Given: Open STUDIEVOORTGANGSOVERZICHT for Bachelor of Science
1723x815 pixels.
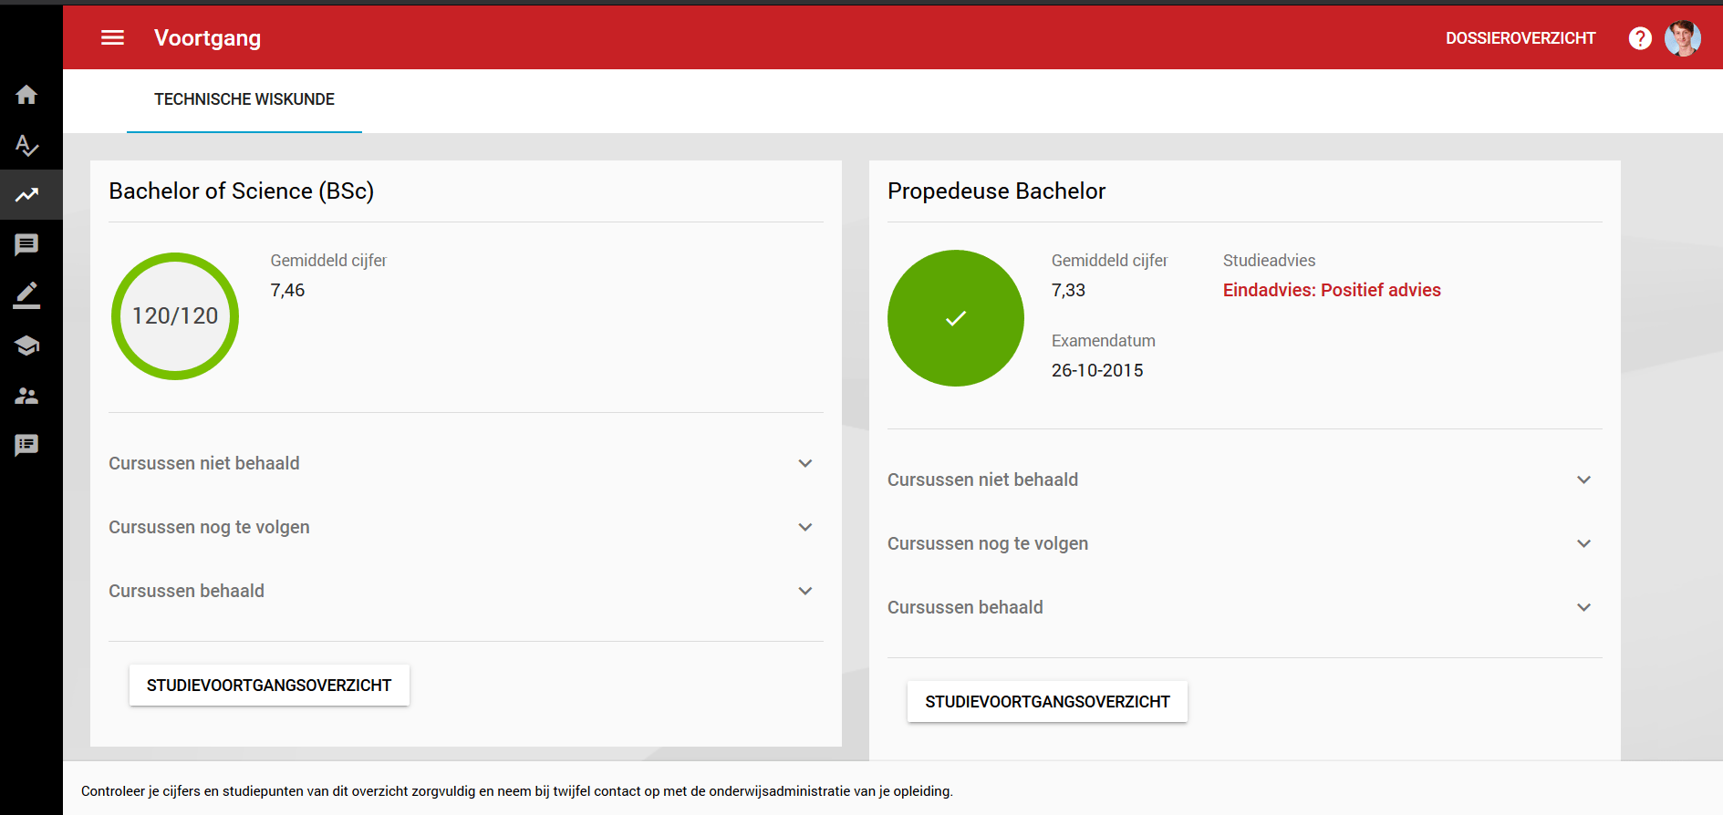Looking at the screenshot, I should [269, 685].
